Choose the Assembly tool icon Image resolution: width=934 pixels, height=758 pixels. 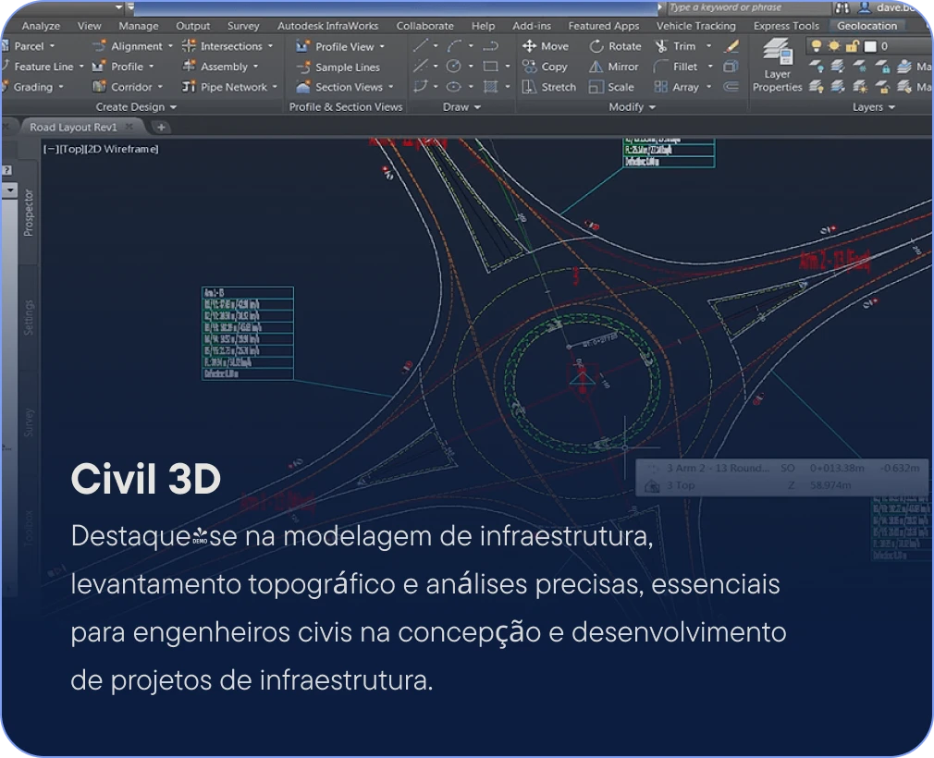(x=189, y=67)
